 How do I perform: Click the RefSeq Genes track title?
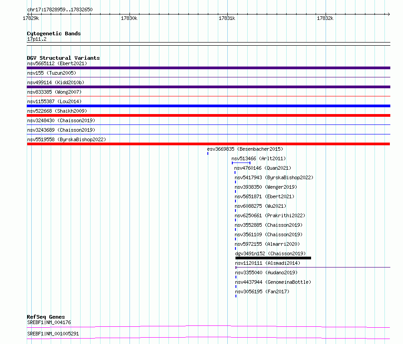point(46,317)
